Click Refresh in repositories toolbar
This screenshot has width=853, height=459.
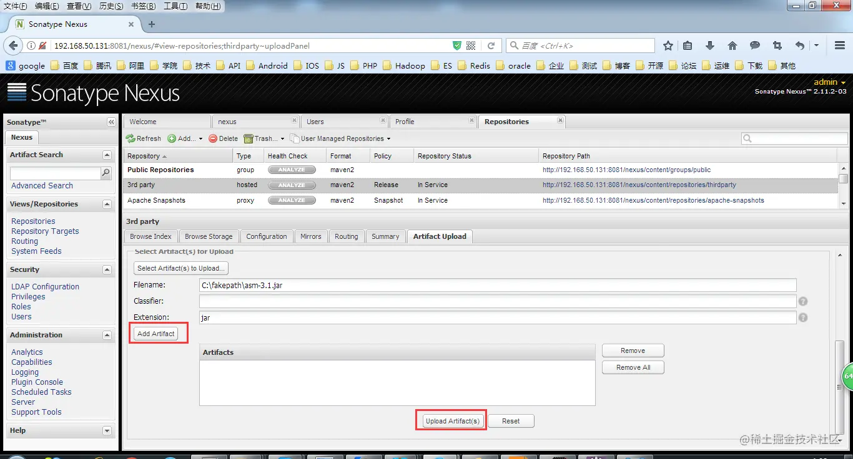point(144,138)
